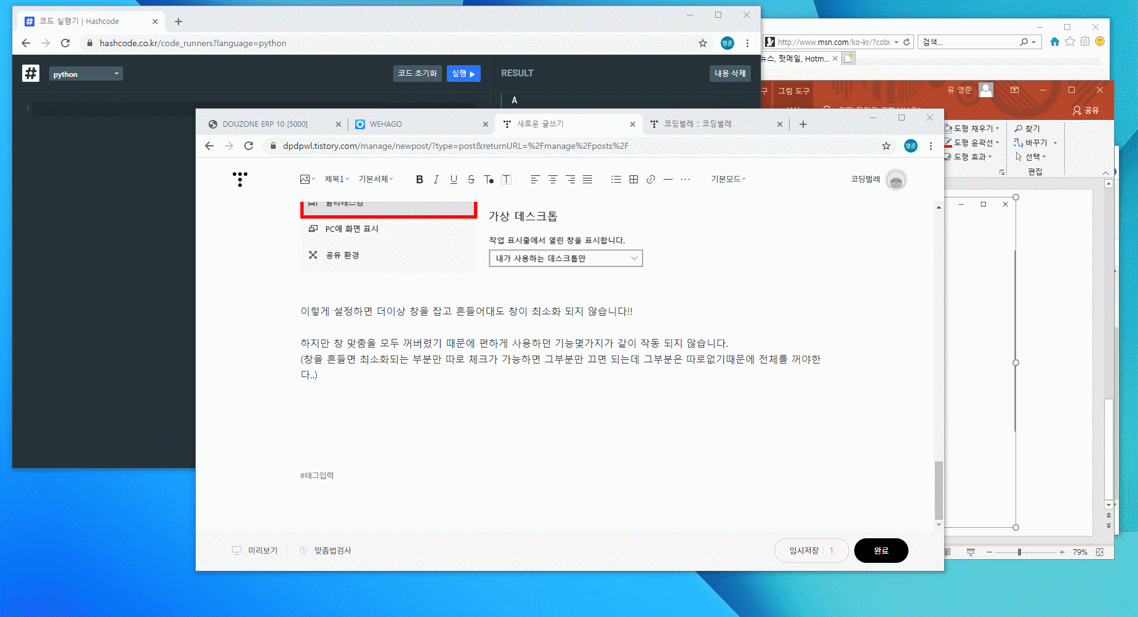1138x617 pixels.
Task: Center align text in editor
Action: tap(553, 180)
